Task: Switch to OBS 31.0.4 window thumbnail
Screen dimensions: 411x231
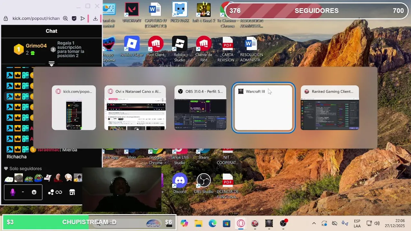Action: click(200, 108)
